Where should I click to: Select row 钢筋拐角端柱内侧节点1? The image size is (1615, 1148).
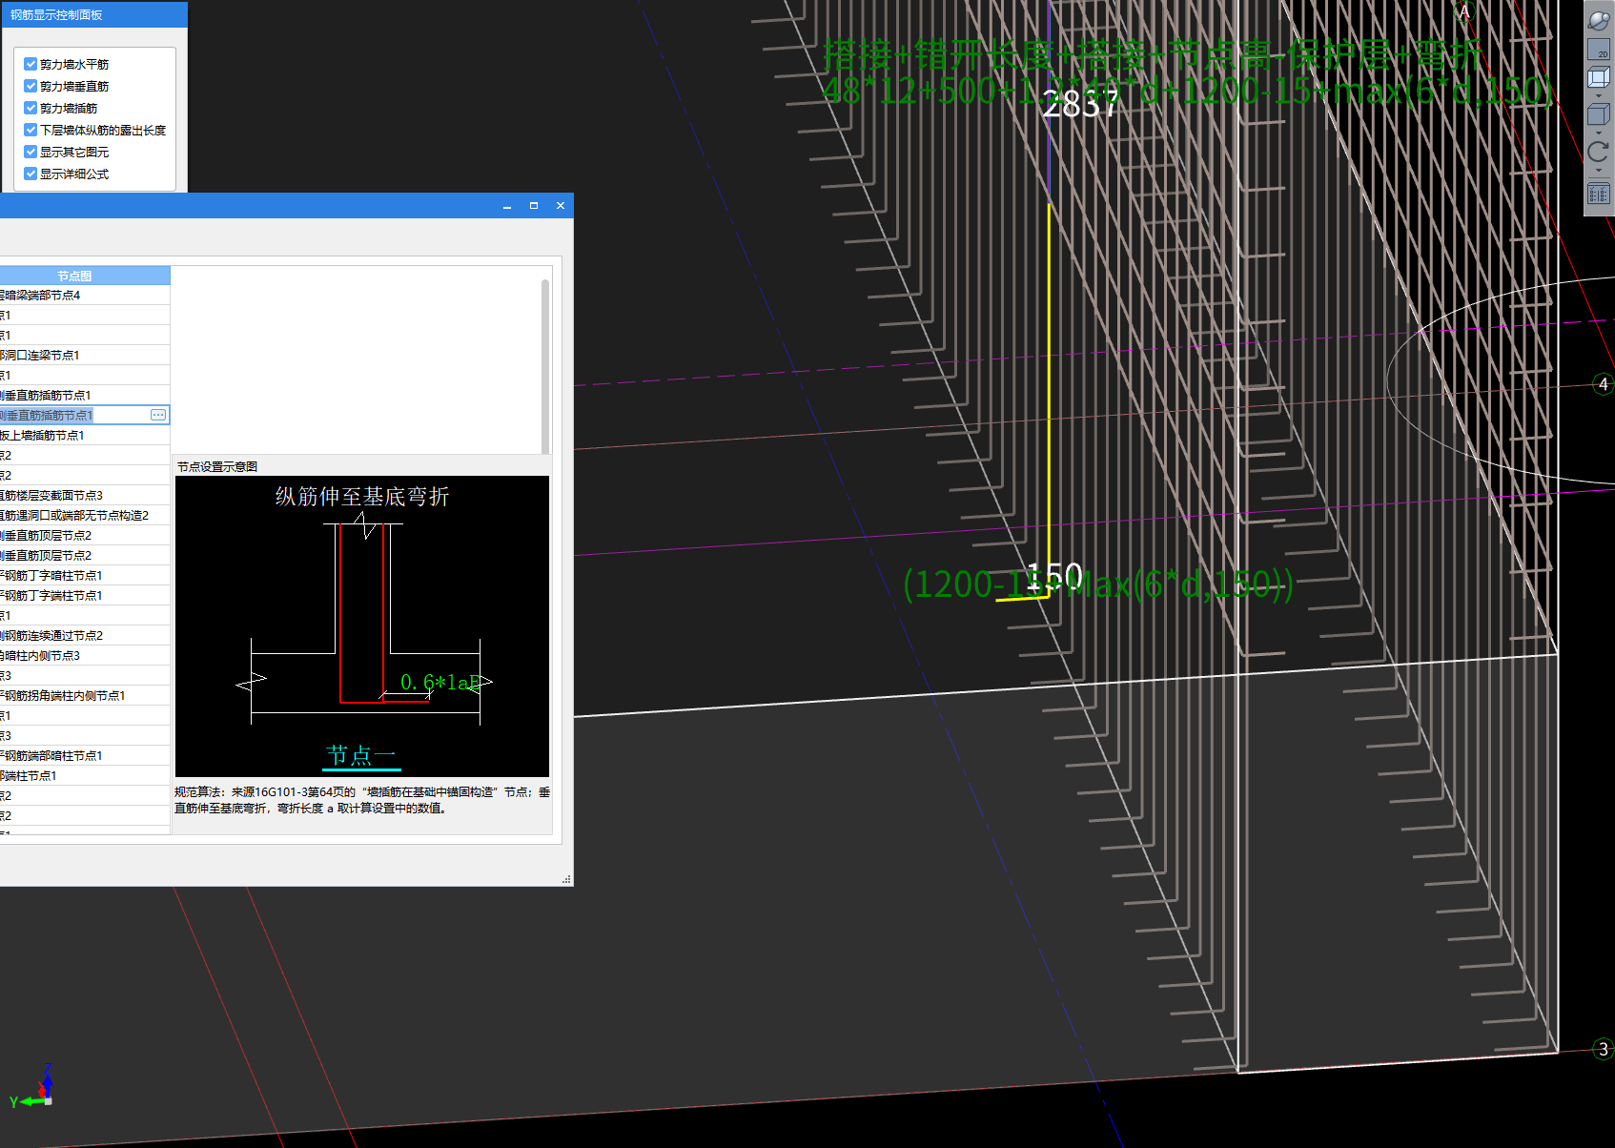click(85, 696)
